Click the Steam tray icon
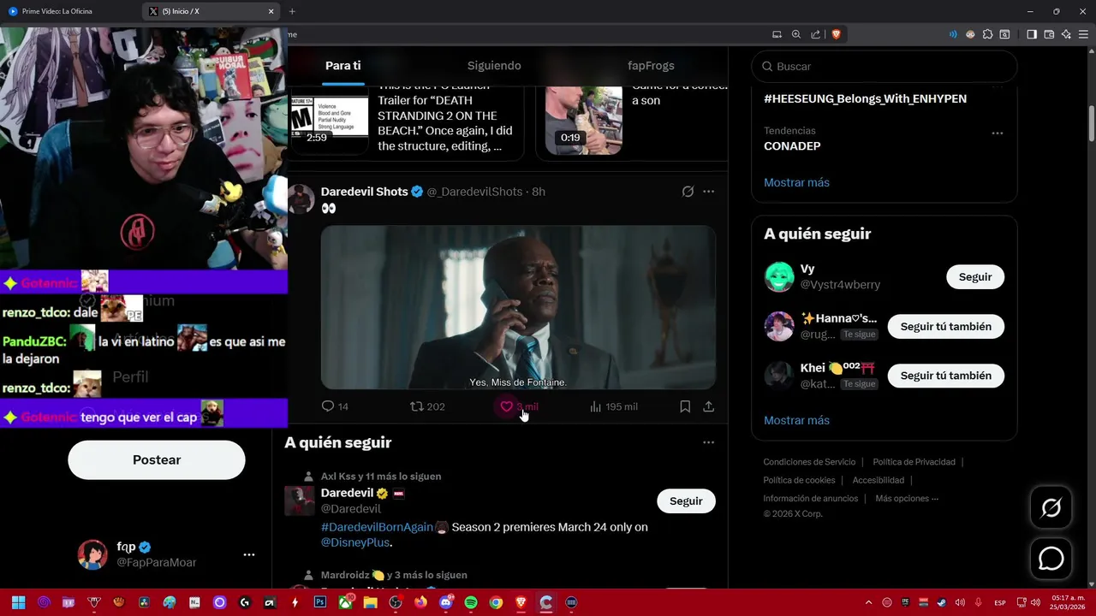Screen dimensions: 1096x616 tap(942, 602)
